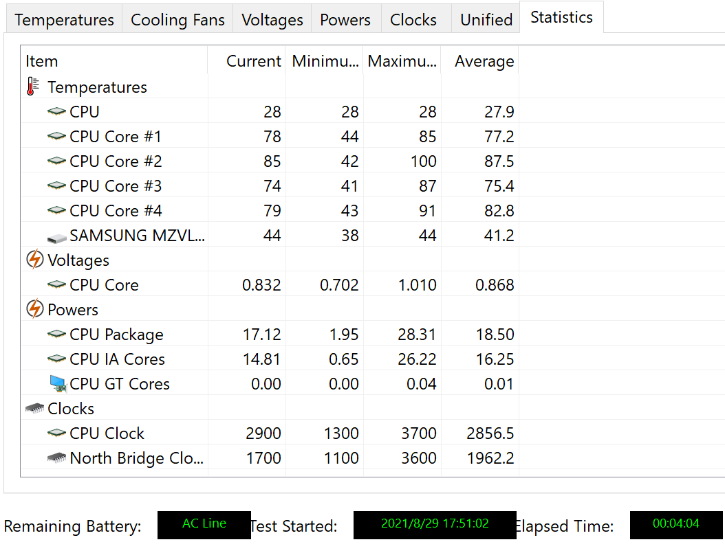Select the CPU Core #2 row label
Screen dimensions: 725x553
[x=116, y=161]
